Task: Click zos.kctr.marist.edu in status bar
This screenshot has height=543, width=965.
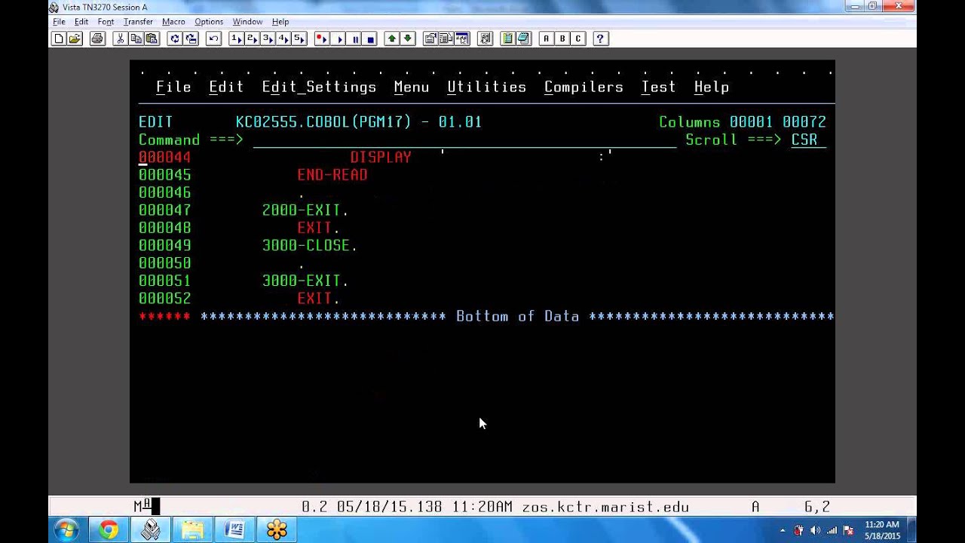Action: (x=605, y=508)
